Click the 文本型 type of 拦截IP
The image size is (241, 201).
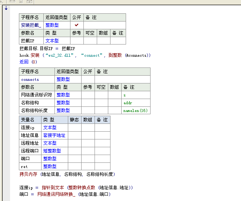pyautogui.click(x=52, y=41)
